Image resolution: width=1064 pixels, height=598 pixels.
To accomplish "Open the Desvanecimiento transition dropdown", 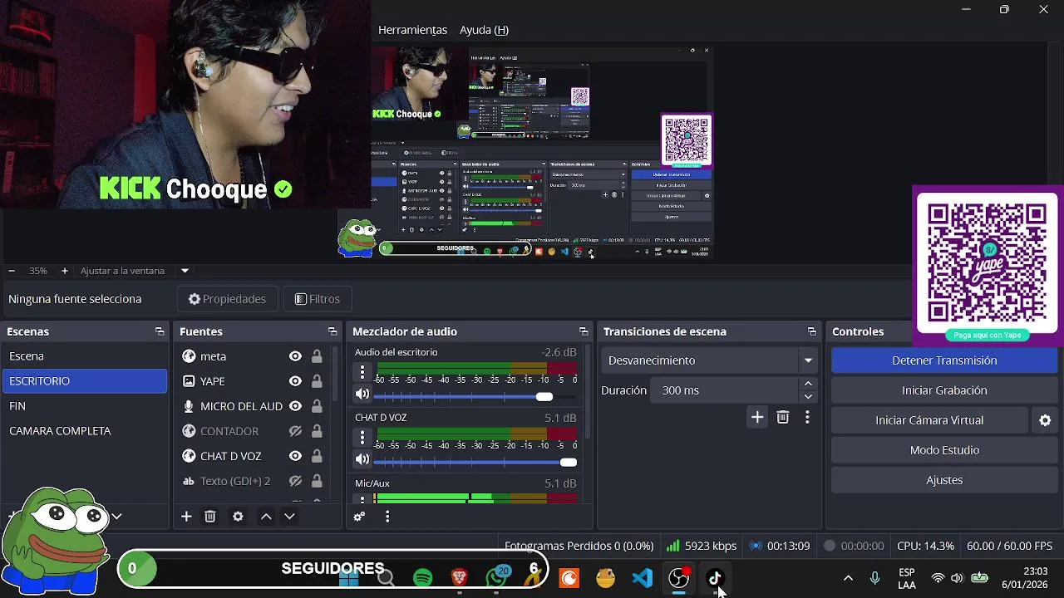I will [x=710, y=360].
